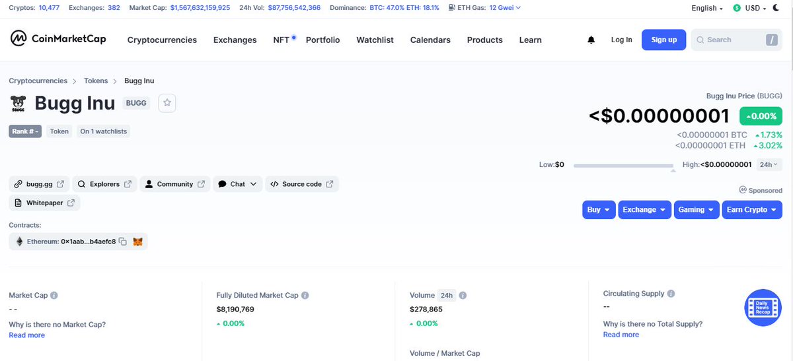Click the Sign up button

[x=663, y=40]
